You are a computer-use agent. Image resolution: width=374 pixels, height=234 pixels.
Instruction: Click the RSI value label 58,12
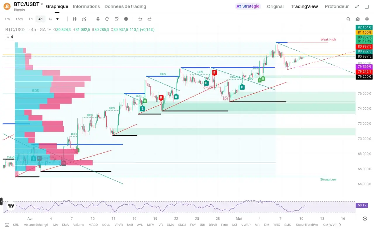(362, 205)
